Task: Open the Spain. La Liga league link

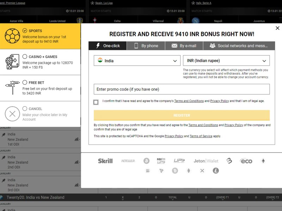Action: [x=104, y=3]
